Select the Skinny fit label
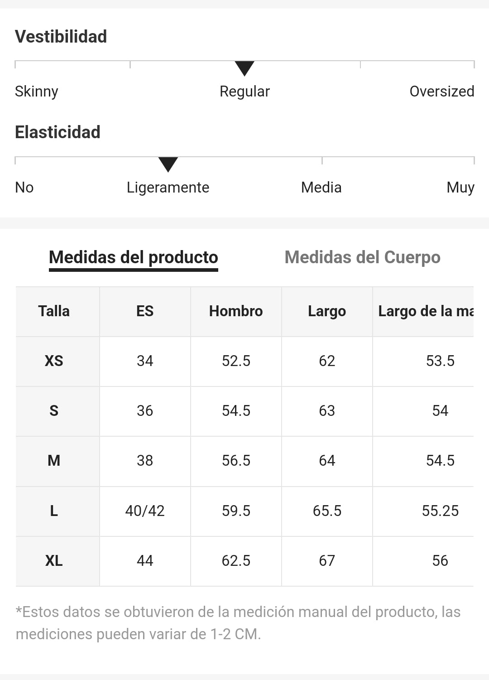 pyautogui.click(x=36, y=92)
